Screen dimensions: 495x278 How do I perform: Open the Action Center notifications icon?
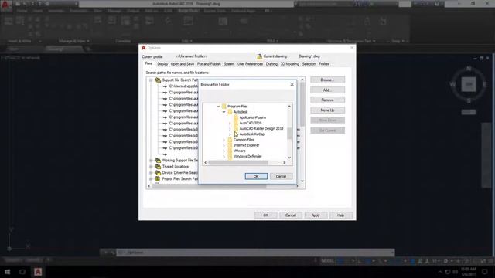click(485, 271)
